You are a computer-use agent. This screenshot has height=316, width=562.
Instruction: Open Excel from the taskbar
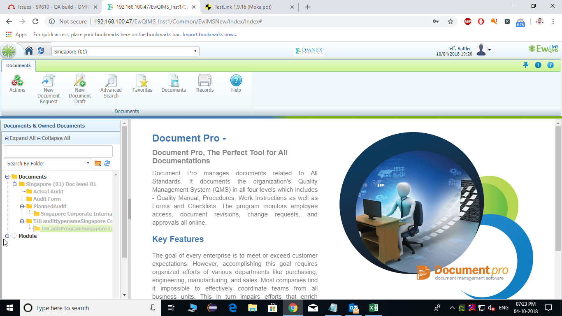coord(373,307)
